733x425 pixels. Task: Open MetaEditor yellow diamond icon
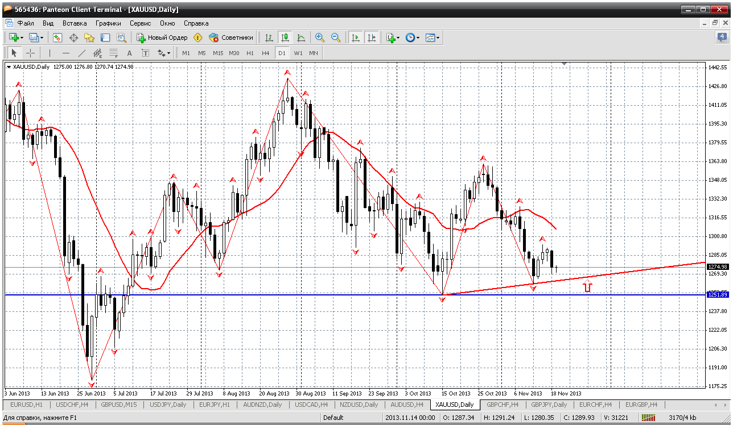click(197, 37)
